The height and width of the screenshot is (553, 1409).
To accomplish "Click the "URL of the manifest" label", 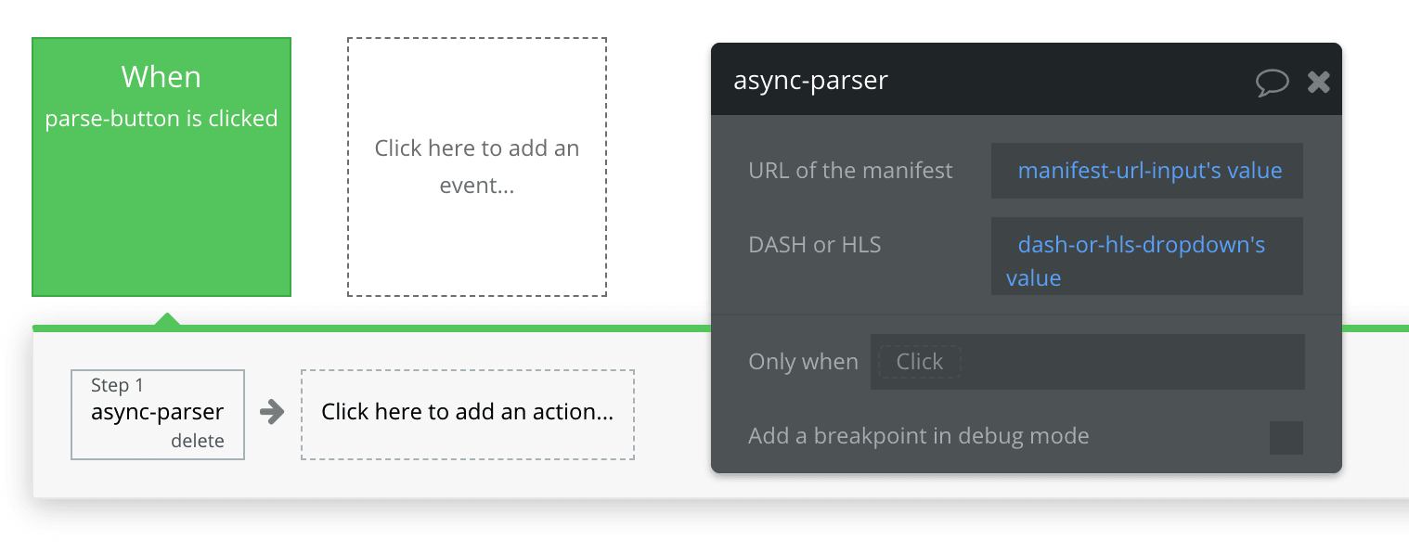I will [x=850, y=171].
